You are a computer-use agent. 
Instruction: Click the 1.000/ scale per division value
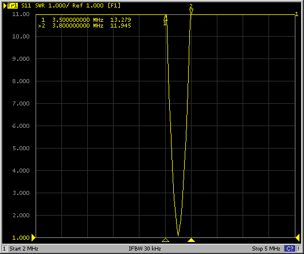(59, 6)
